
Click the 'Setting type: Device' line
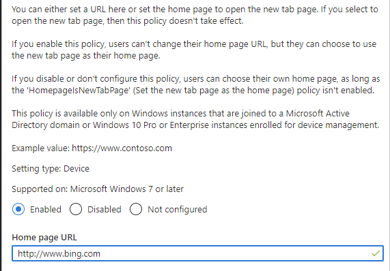(51, 169)
